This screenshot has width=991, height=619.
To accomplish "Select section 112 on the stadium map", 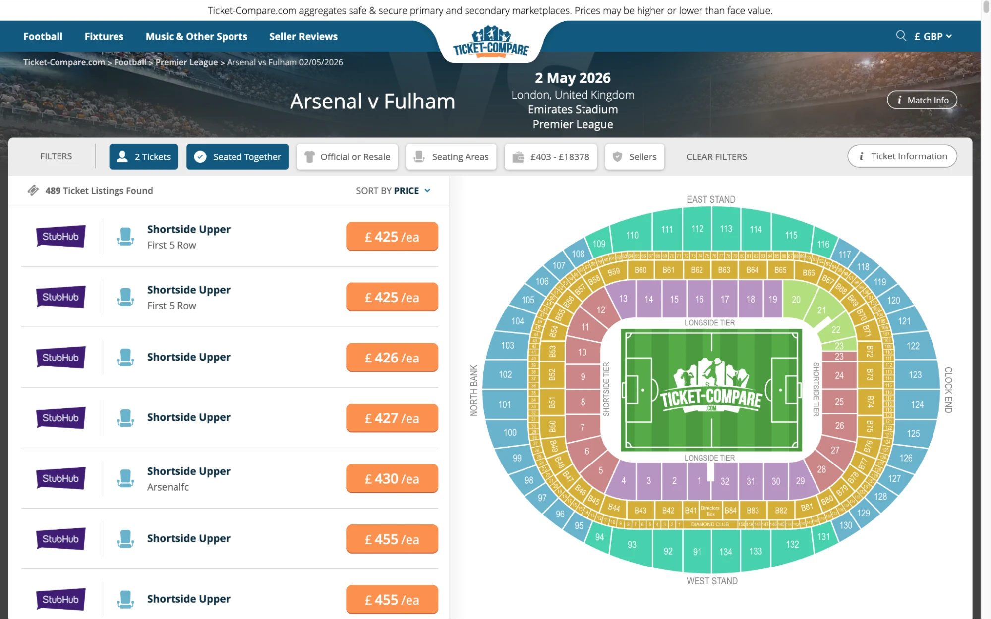I will coord(697,229).
